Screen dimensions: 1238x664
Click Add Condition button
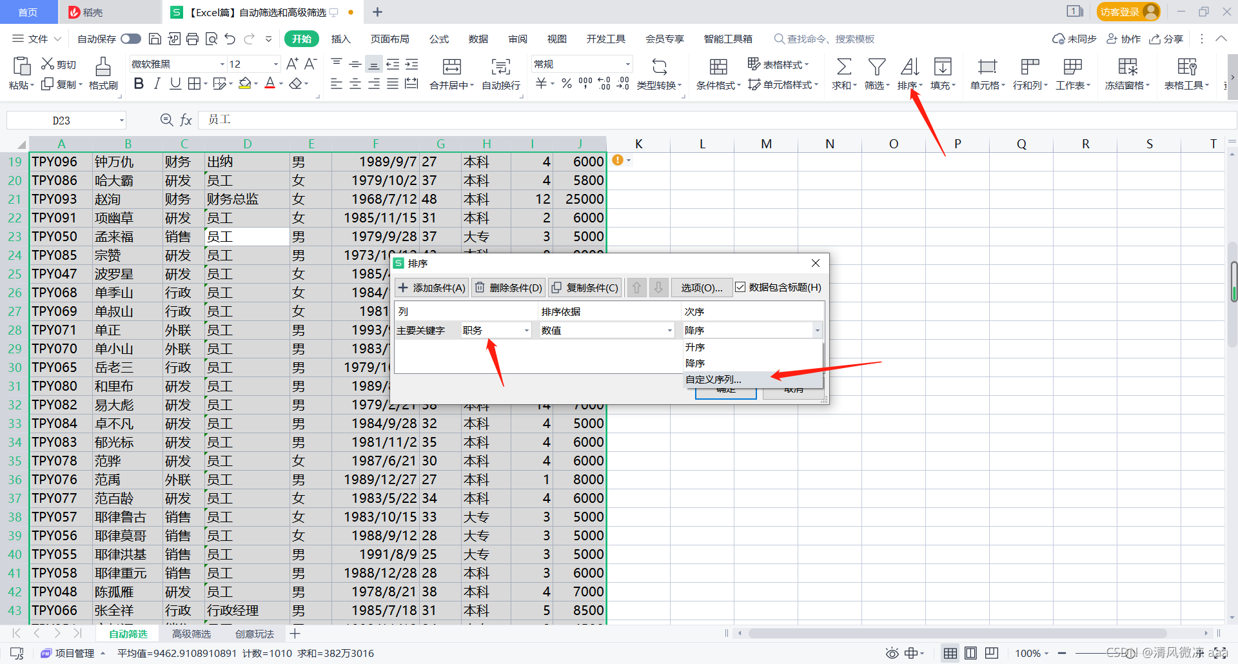431,288
